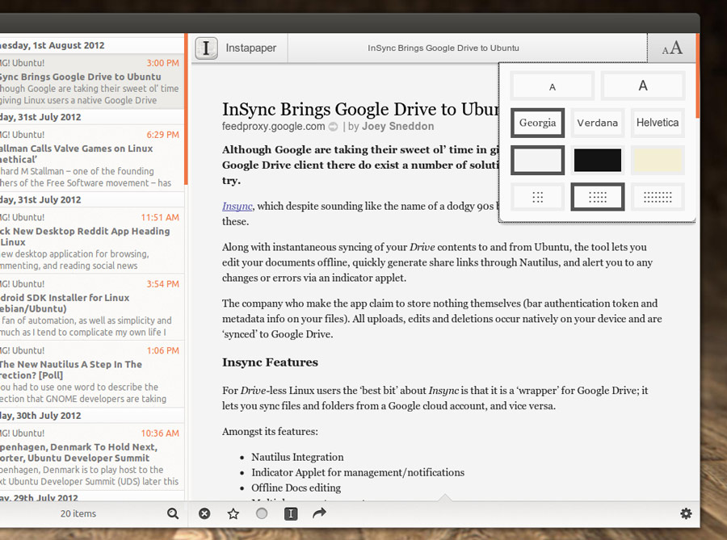This screenshot has width=727, height=540.
Task: Open 'Sync Brings Google Drive to Ubuntu' item
Action: coord(92,82)
